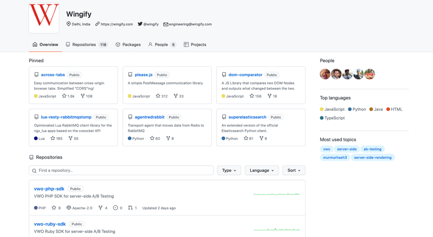View the 8 forks of agentredrabbit

point(170,138)
